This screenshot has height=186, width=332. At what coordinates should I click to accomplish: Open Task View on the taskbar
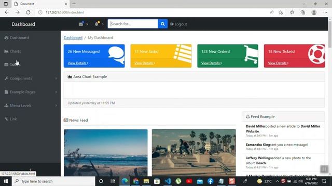tap(113, 181)
